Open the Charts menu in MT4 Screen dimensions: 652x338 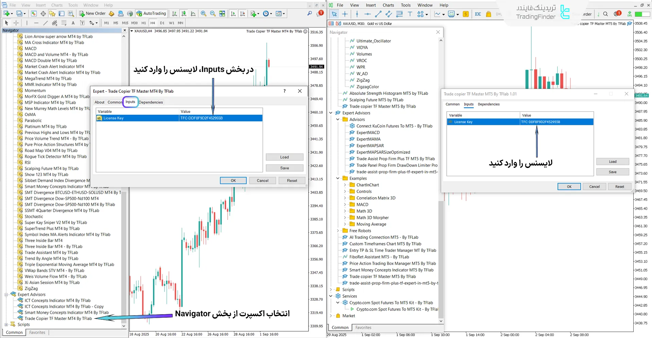click(x=57, y=5)
